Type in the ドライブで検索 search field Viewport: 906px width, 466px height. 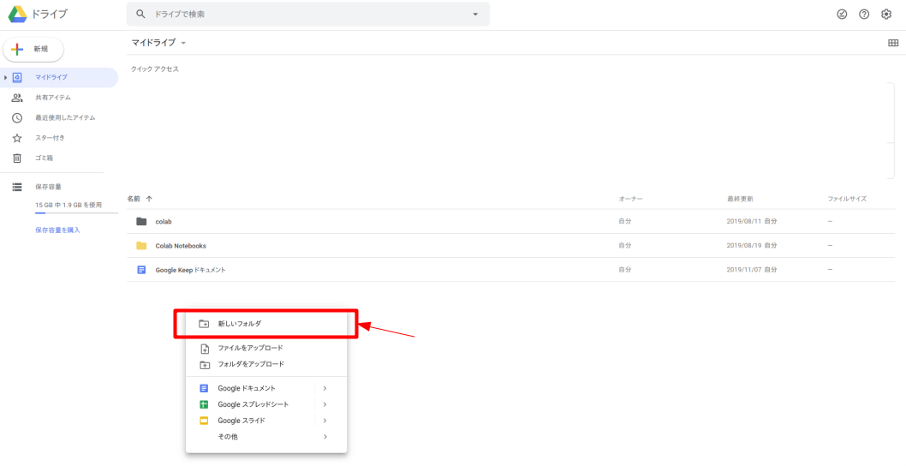coord(308,15)
